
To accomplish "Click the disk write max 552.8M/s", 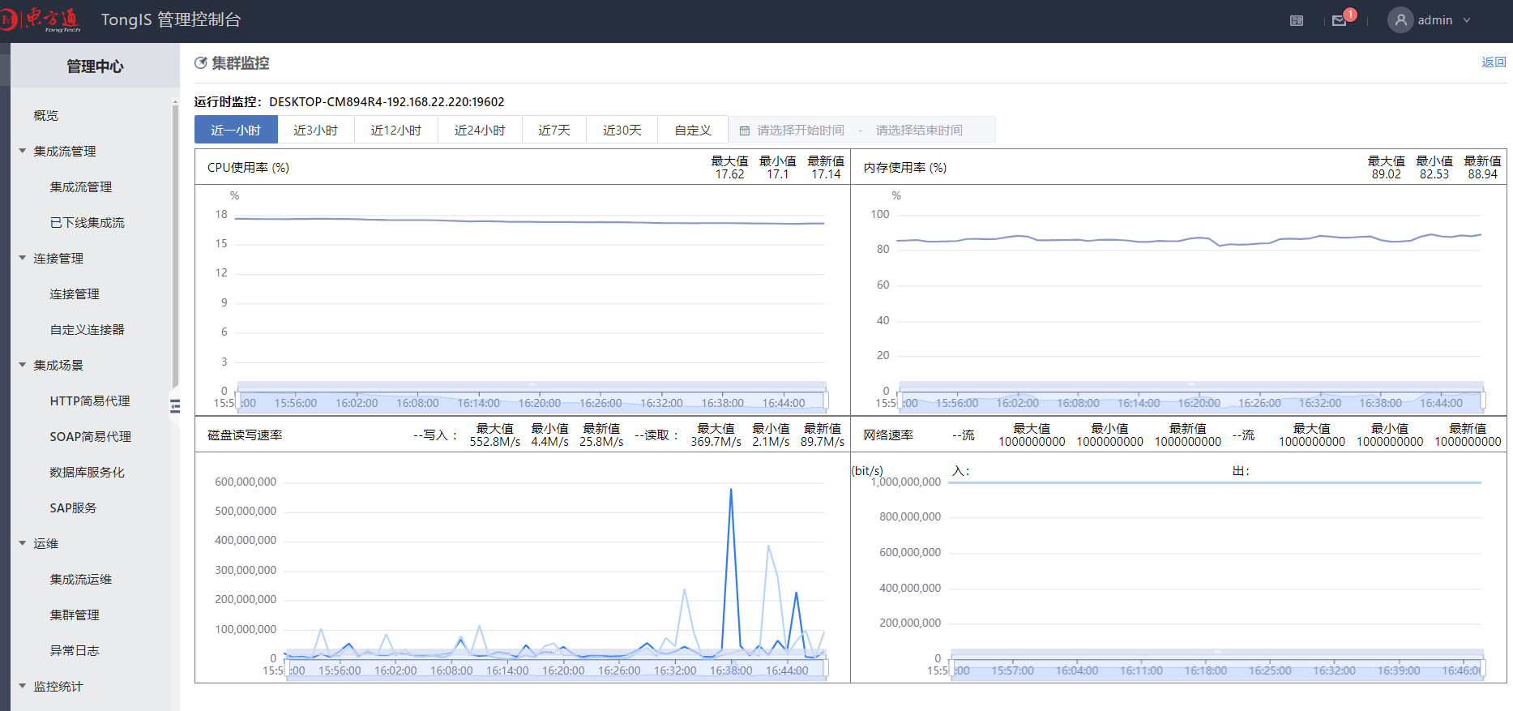I will click(x=495, y=442).
